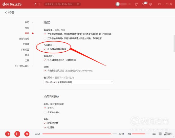Viewport: 175px width, 138px height.
Task: Click the elapsed time 03:26 label
Action: (x=37, y=134)
